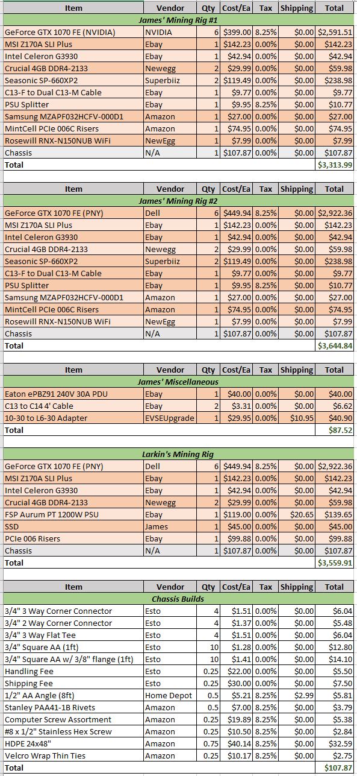Select the Eaton ePBZ91 240V 30A PDU cell

point(73,394)
